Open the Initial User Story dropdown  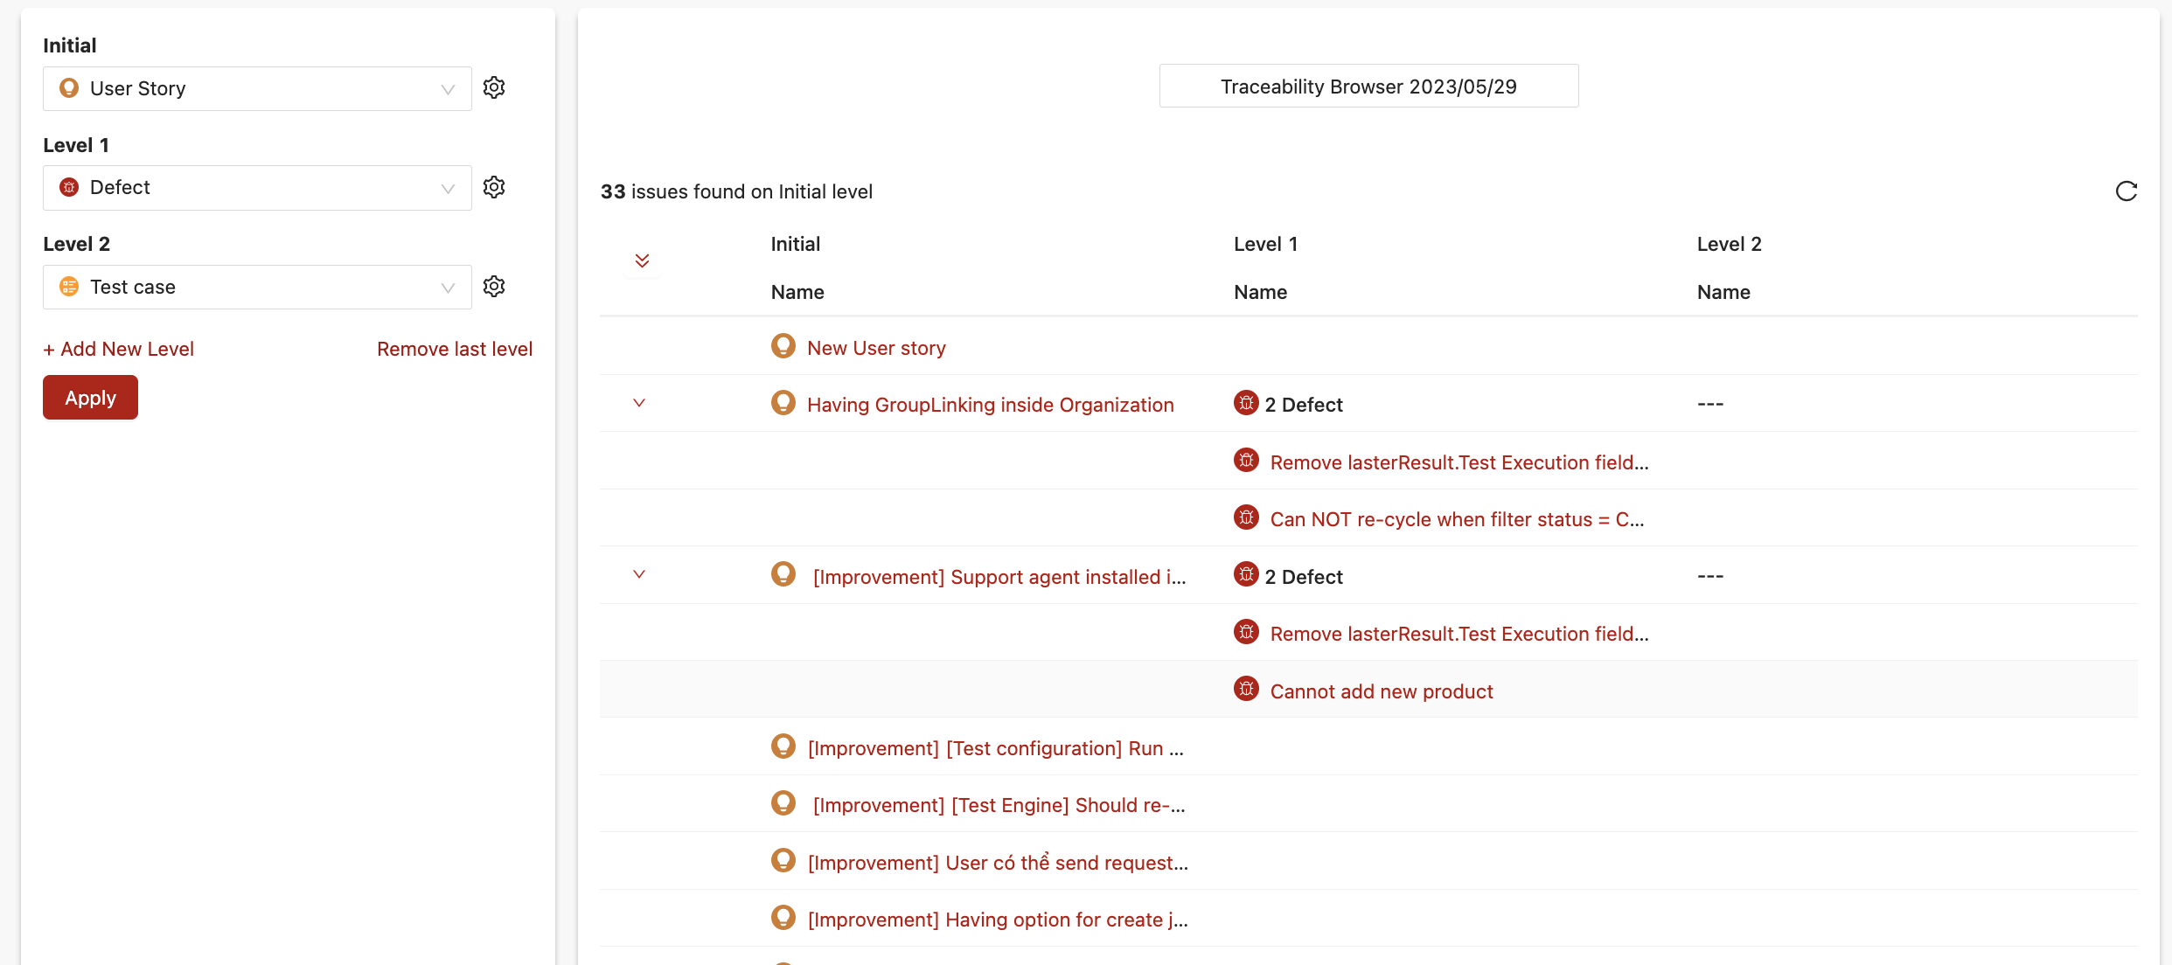pyautogui.click(x=257, y=88)
